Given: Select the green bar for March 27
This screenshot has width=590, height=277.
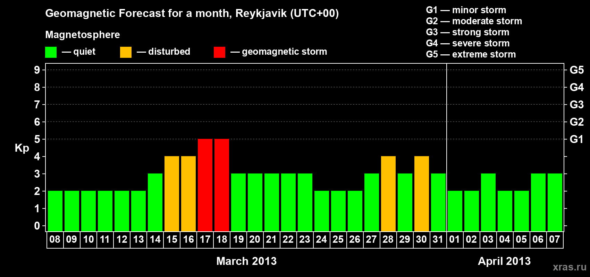Looking at the screenshot, I should tap(372, 202).
